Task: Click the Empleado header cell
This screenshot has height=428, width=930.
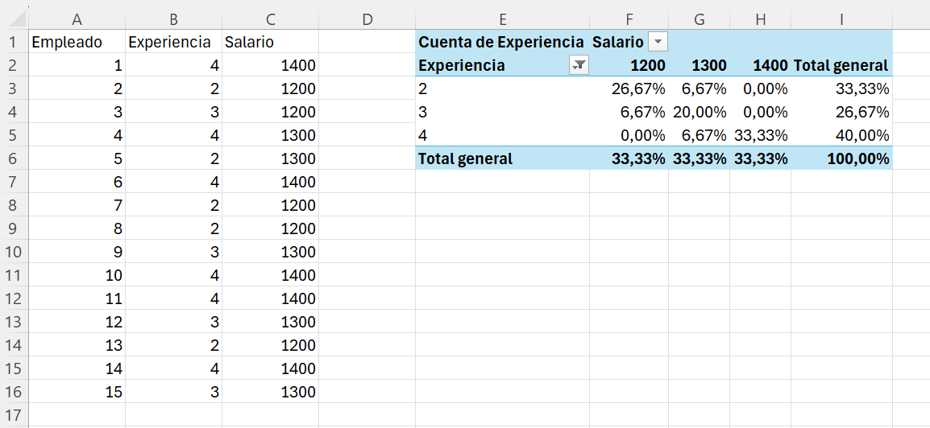Action: coord(77,42)
